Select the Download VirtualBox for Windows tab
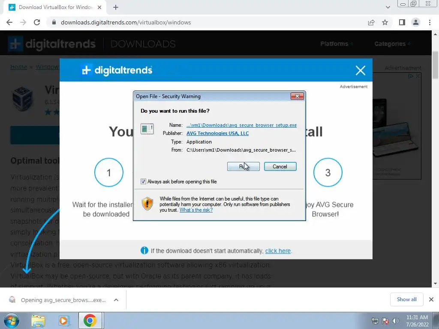The height and width of the screenshot is (329, 439). click(x=55, y=7)
